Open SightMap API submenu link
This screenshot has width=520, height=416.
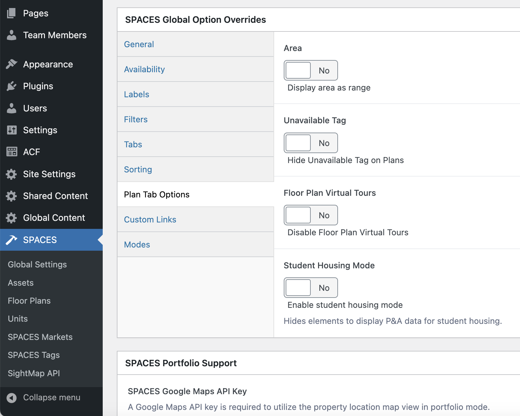click(34, 373)
